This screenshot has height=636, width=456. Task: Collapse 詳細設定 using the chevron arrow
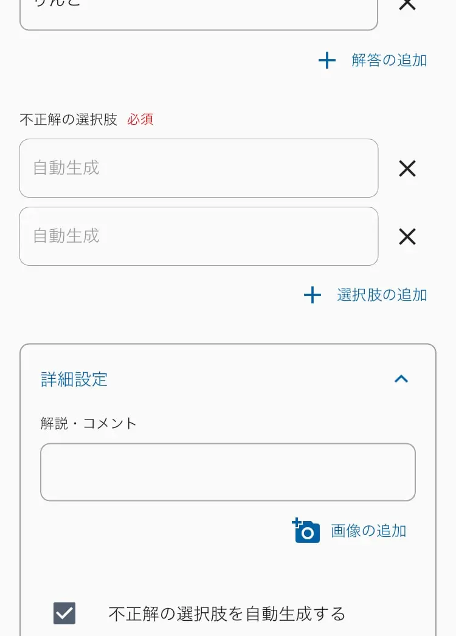coord(401,379)
